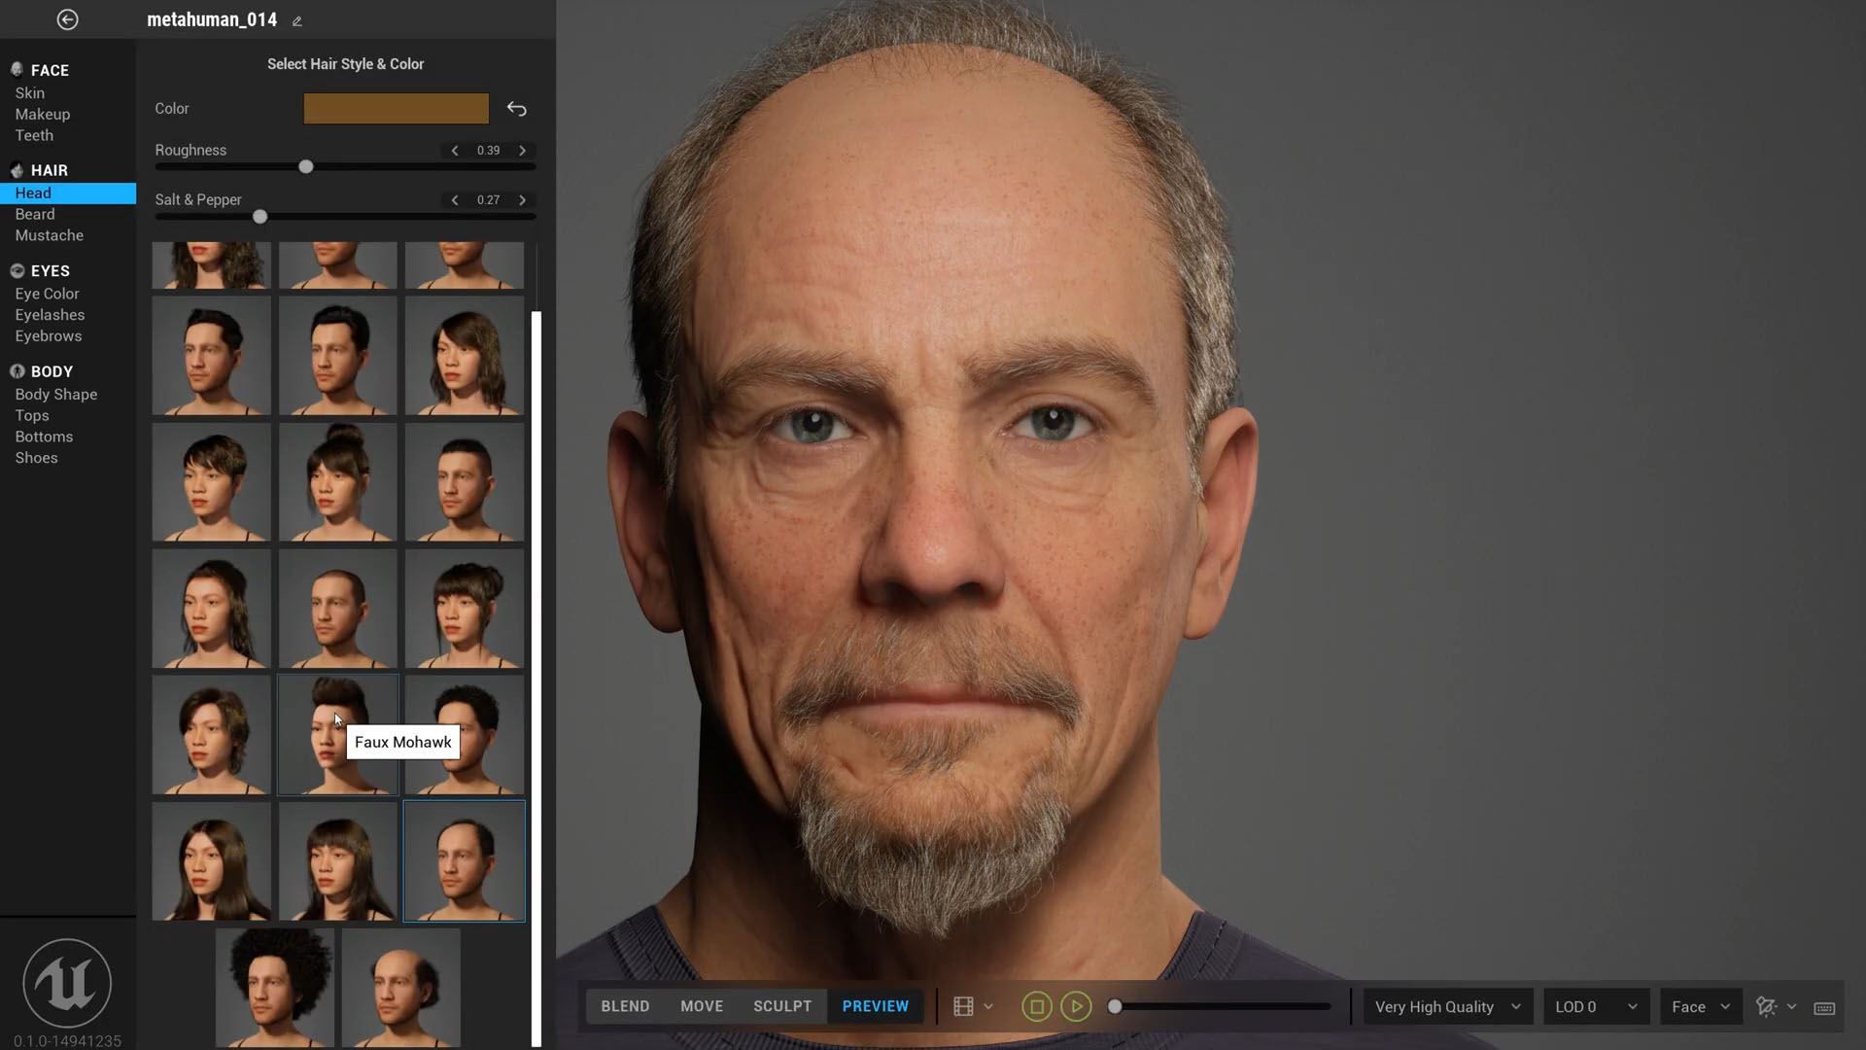This screenshot has height=1050, width=1866.
Task: Select the buzz cut hairstyle thumbnail
Action: pyautogui.click(x=337, y=609)
